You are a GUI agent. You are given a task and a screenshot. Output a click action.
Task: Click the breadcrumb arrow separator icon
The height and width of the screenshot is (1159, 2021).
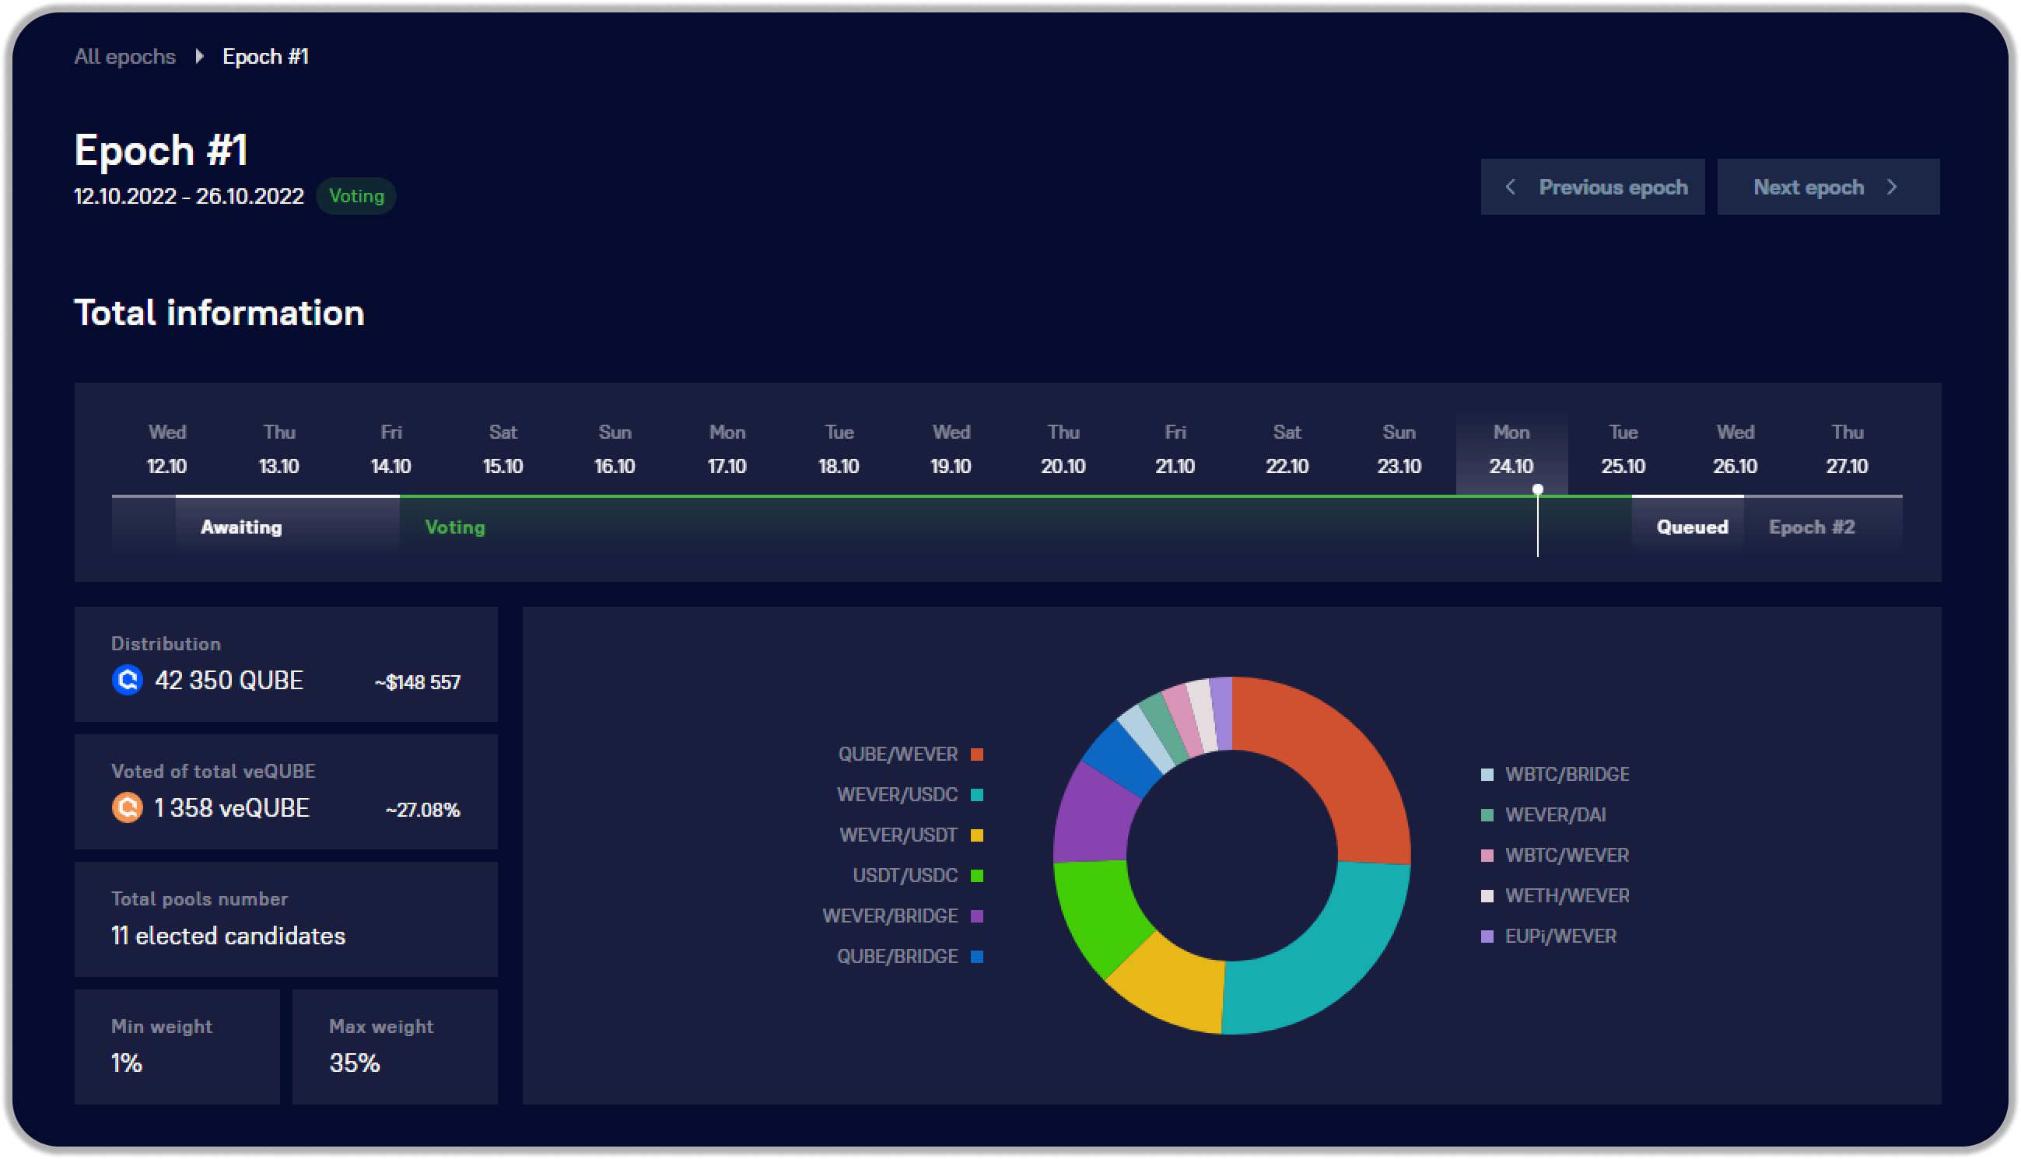click(199, 57)
